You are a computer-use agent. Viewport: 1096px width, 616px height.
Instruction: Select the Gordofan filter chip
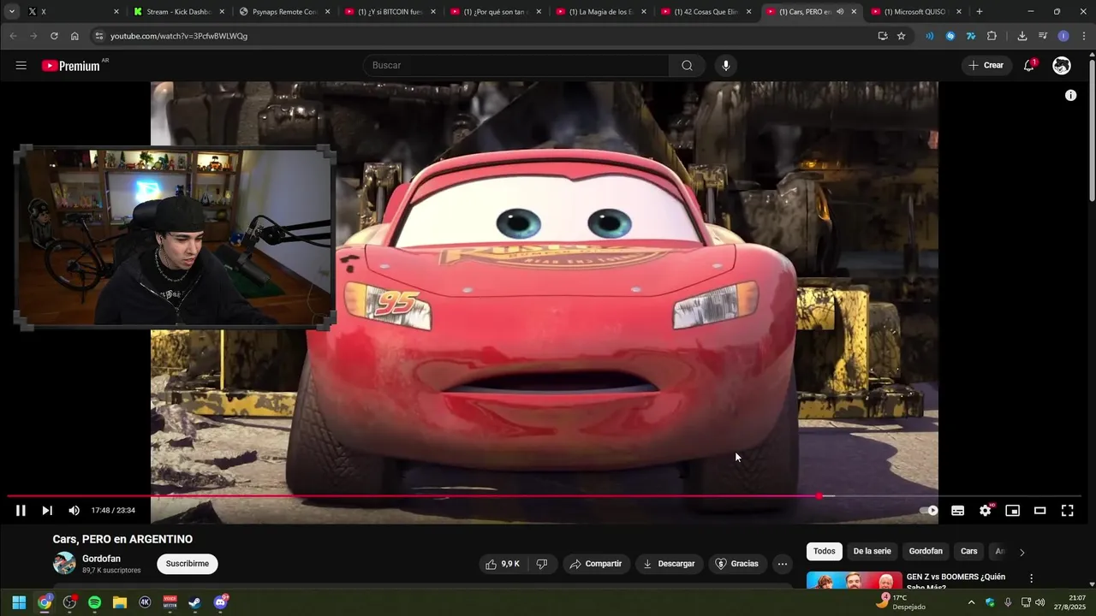pos(926,552)
